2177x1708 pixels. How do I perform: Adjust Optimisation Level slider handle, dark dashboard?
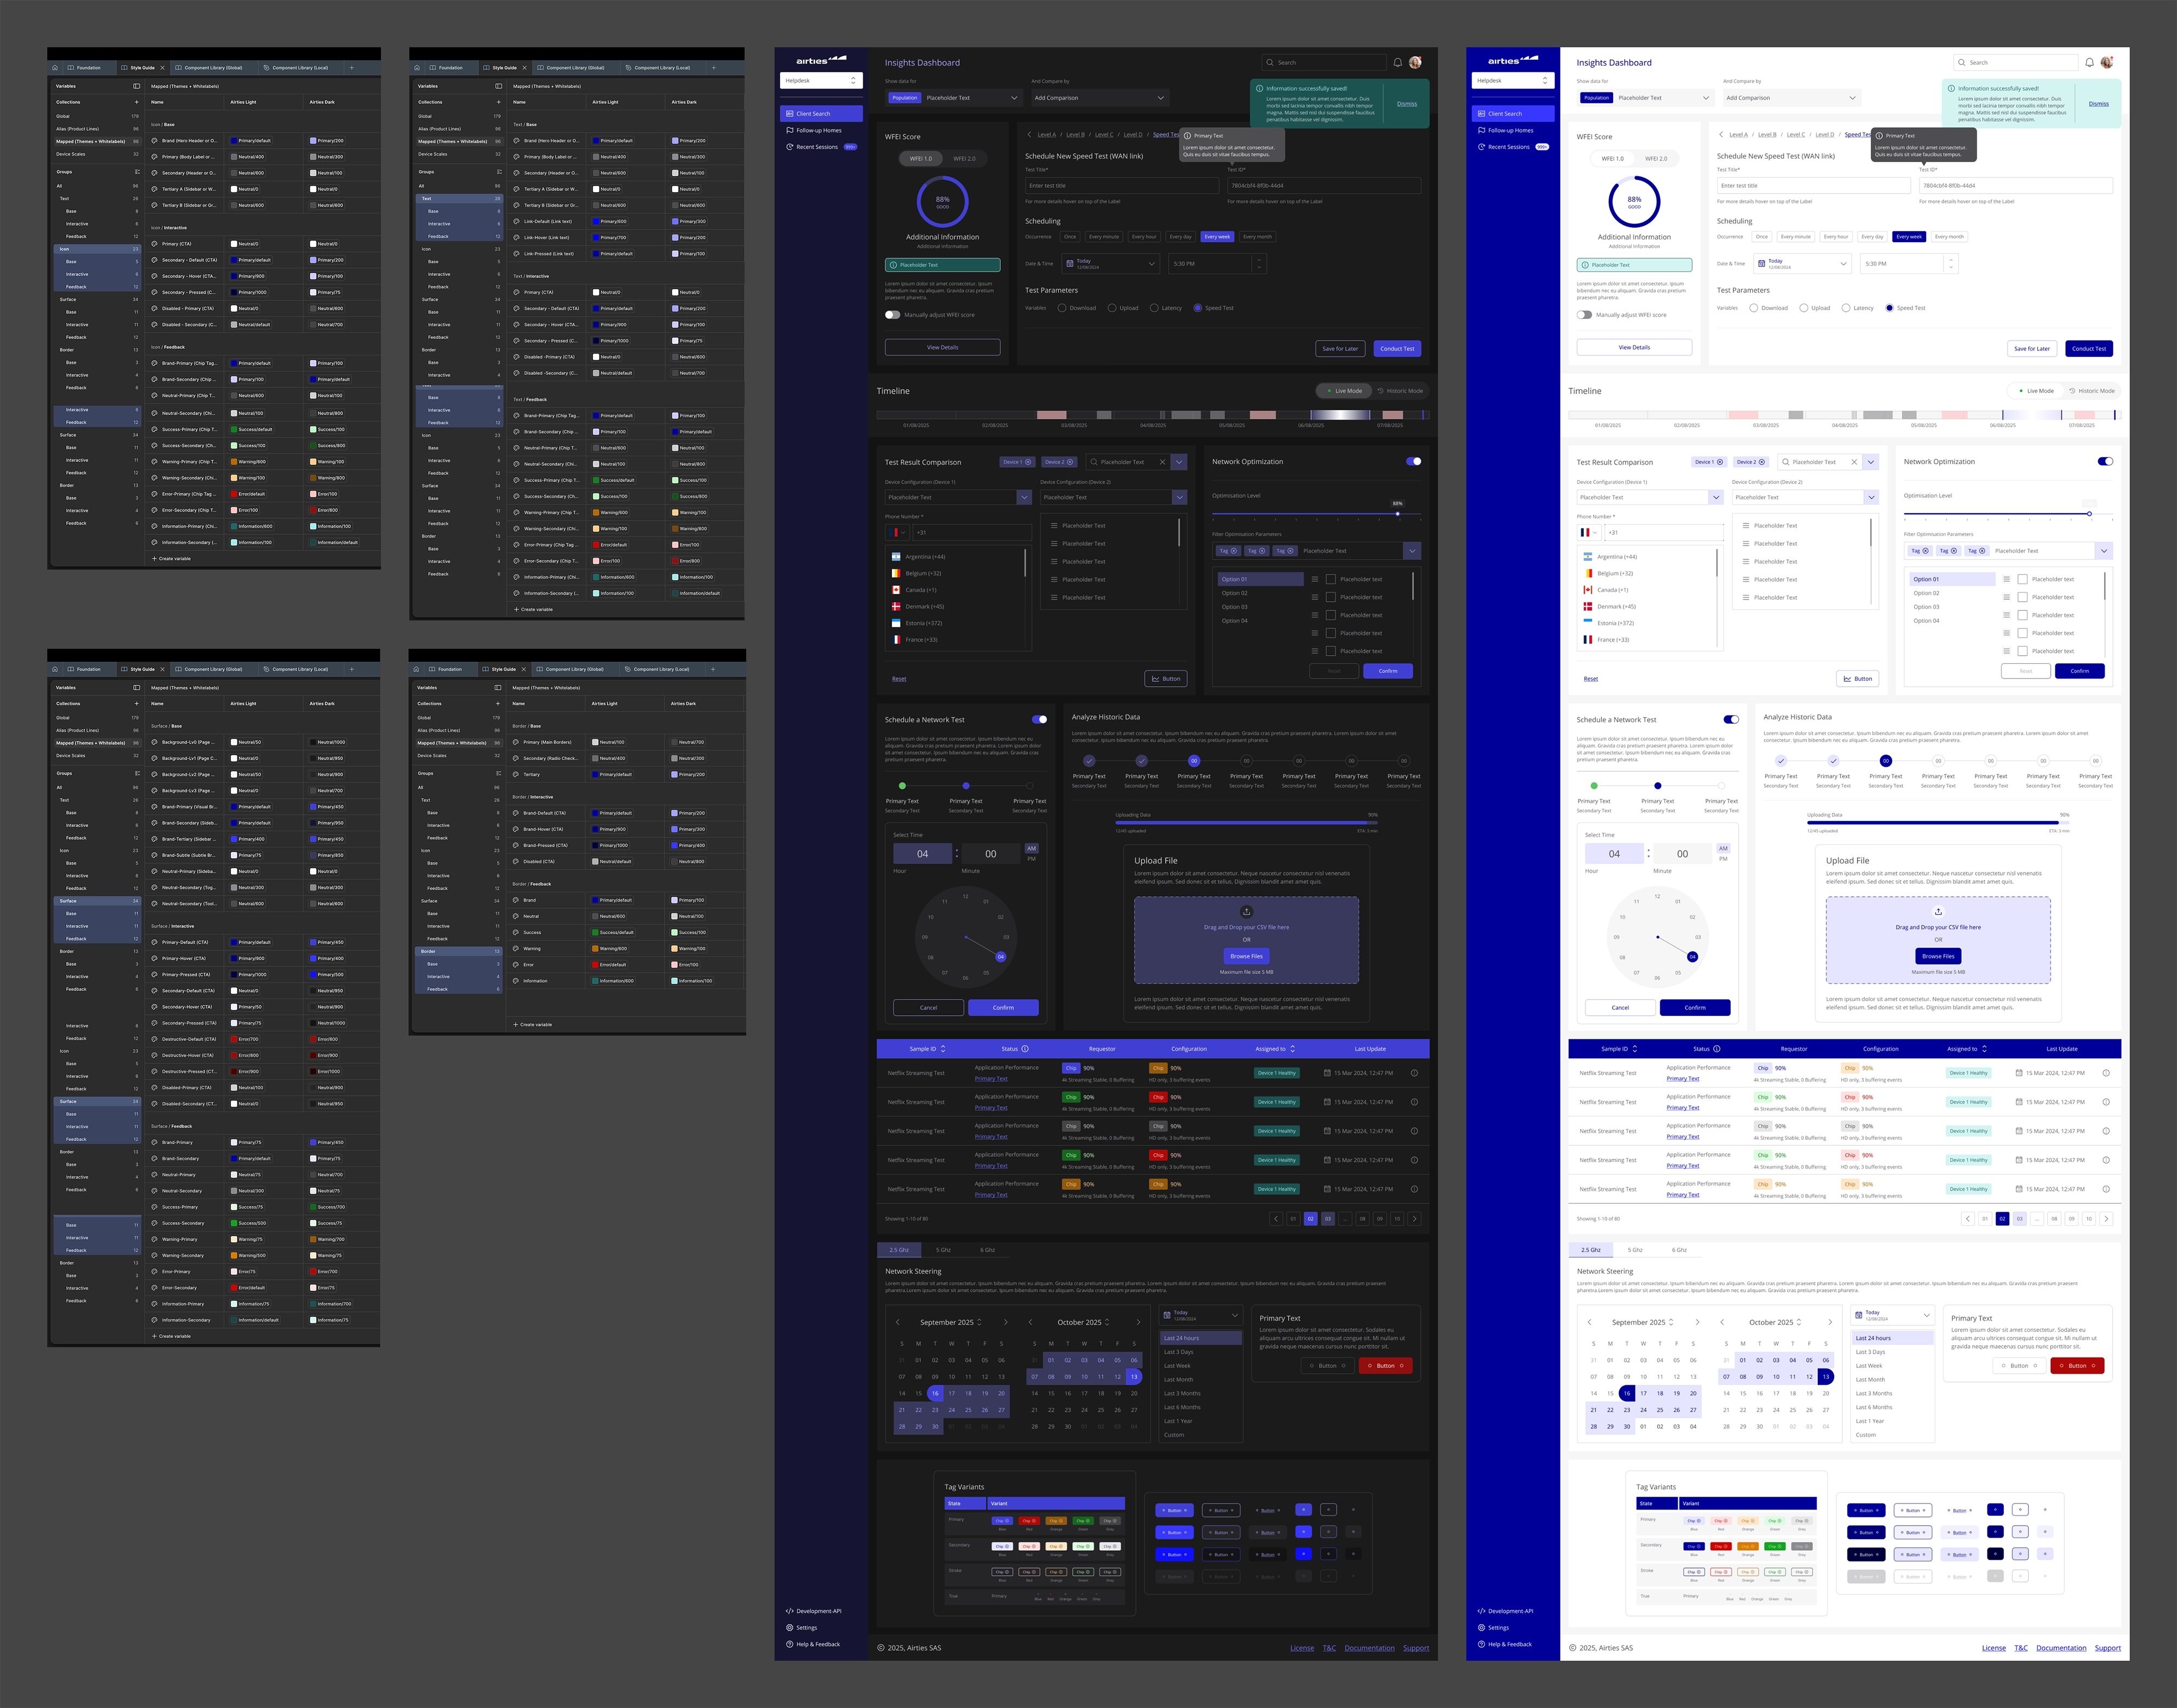point(1398,514)
